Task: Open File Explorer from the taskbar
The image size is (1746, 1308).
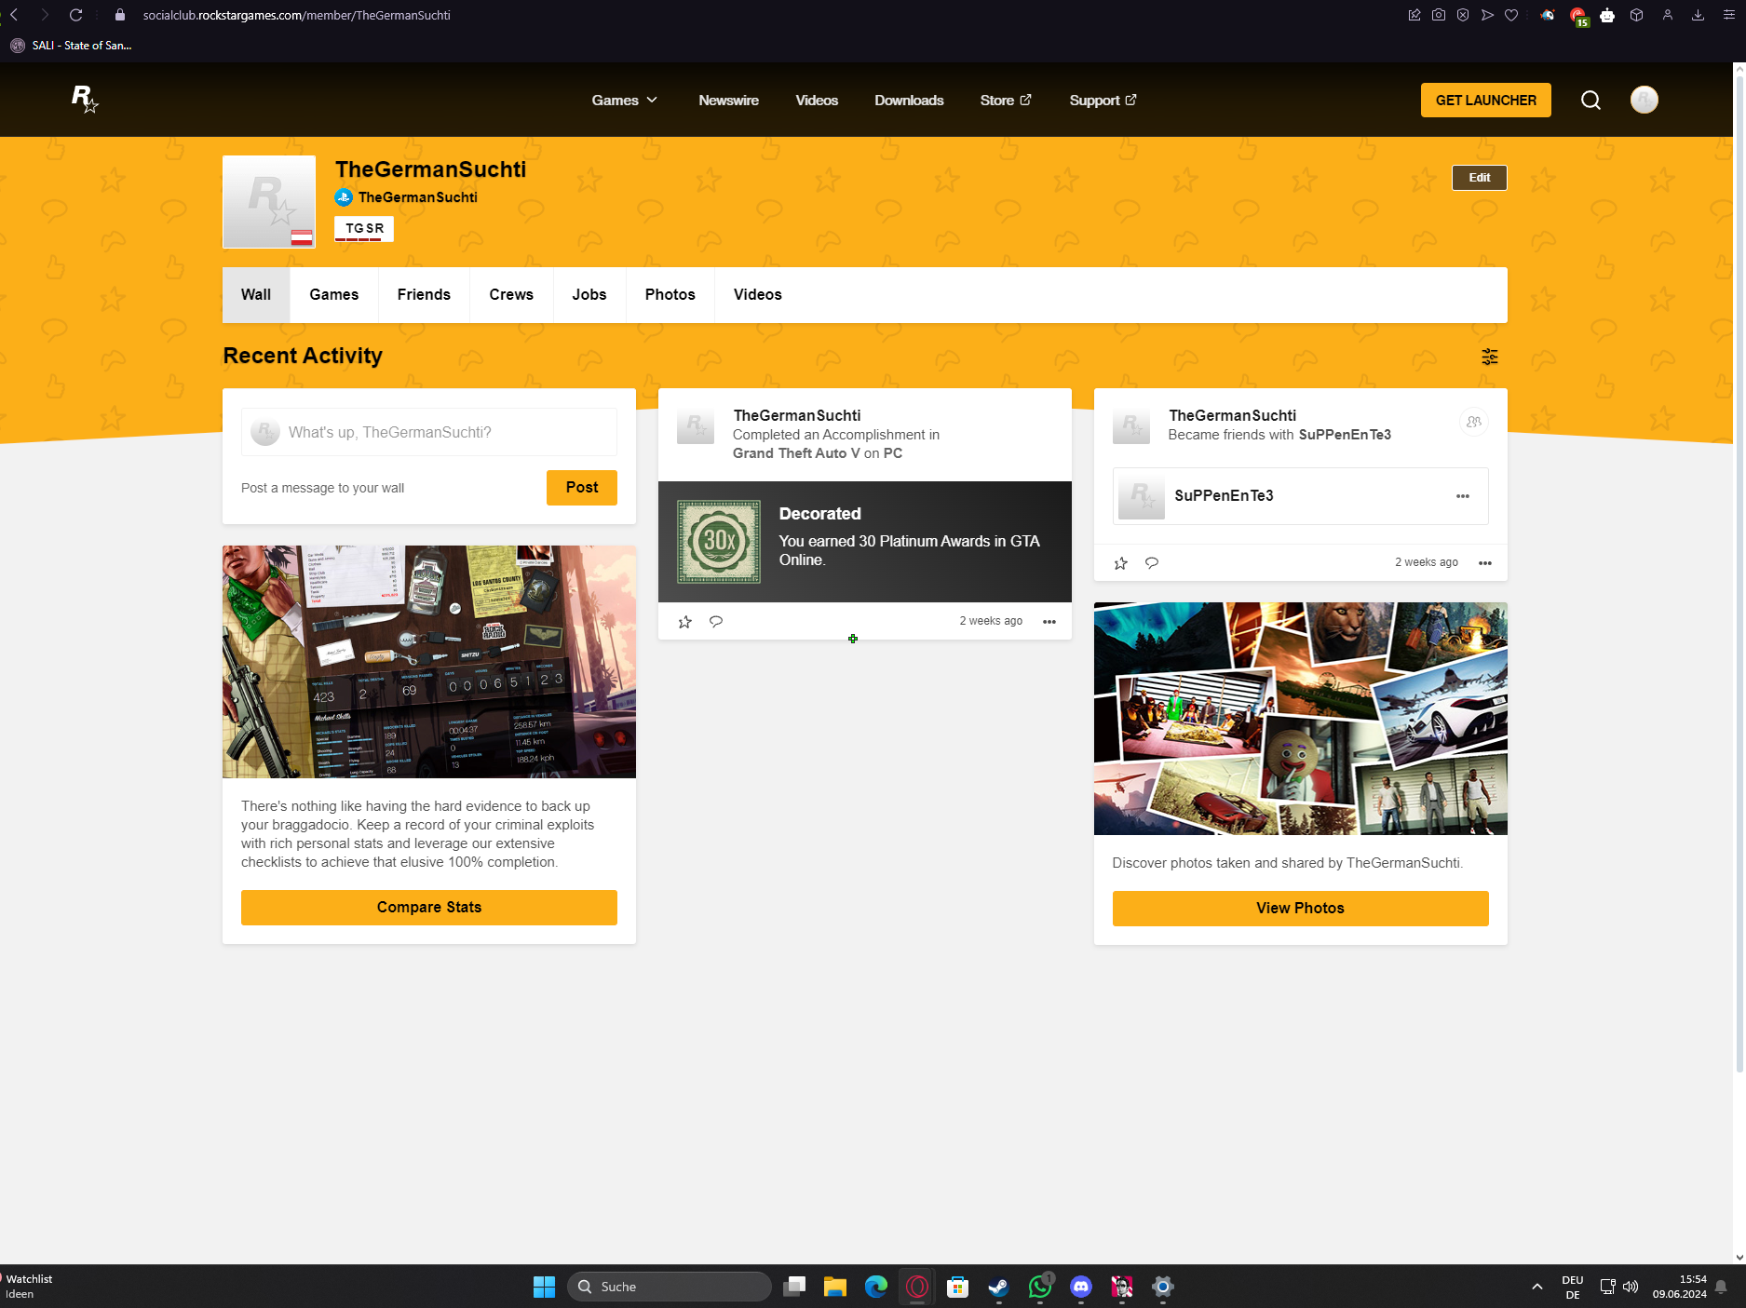Action: [x=834, y=1287]
